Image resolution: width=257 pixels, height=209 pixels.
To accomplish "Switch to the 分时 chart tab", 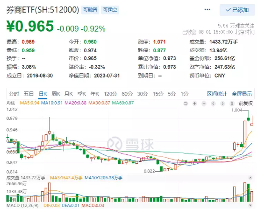I will pyautogui.click(x=14, y=94).
